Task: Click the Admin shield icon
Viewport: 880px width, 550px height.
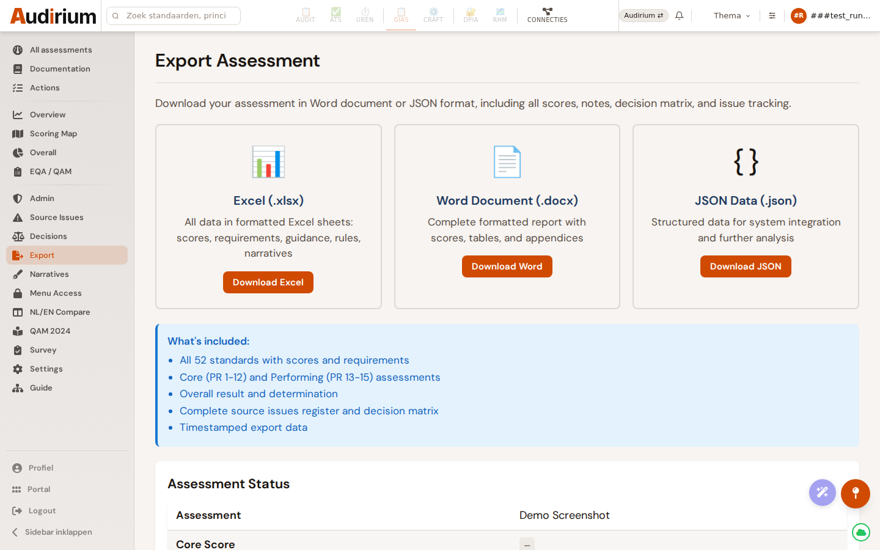Action: click(x=18, y=199)
